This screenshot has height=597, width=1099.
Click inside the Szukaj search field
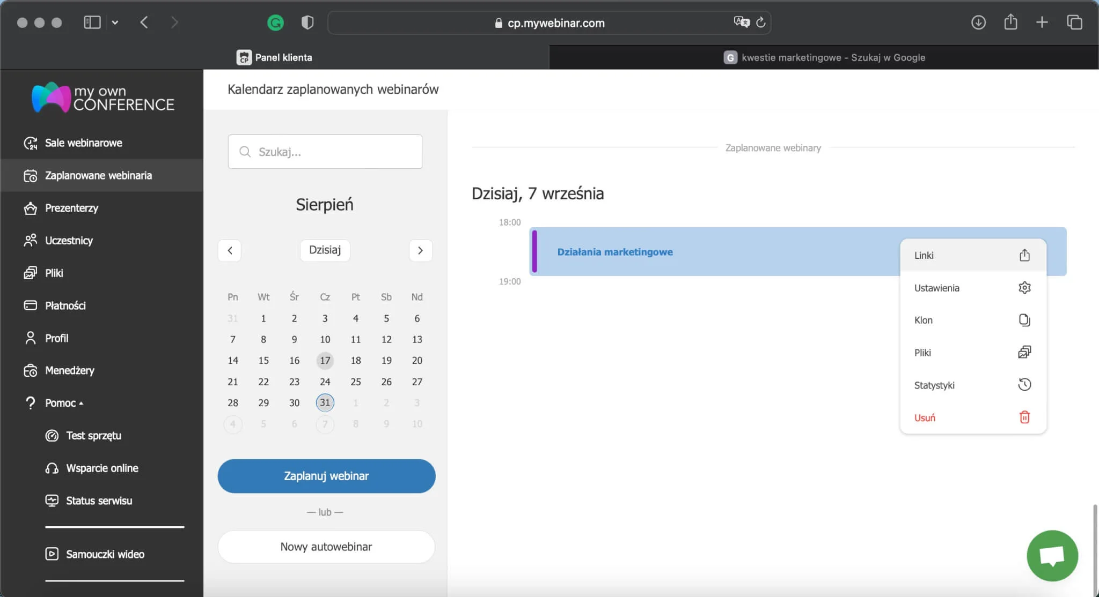[x=325, y=152]
